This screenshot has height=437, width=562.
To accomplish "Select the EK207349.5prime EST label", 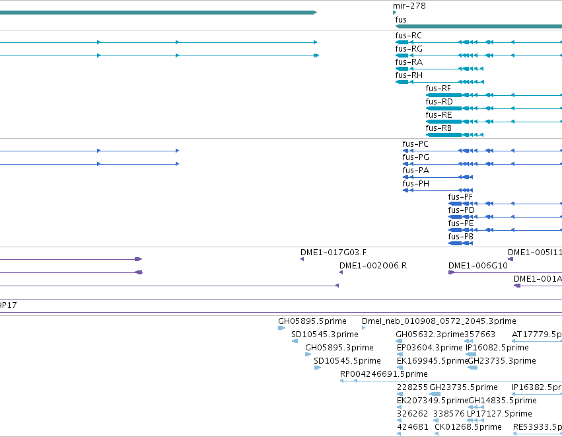I will (433, 401).
